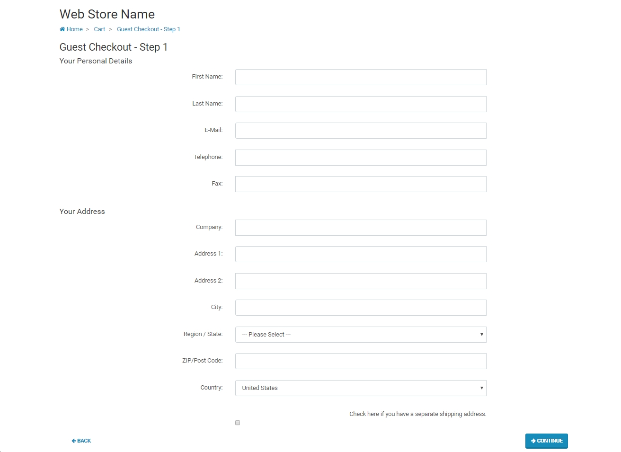Click the Home icon in breadcrumb
Screen dimensions: 621x452
click(x=62, y=29)
